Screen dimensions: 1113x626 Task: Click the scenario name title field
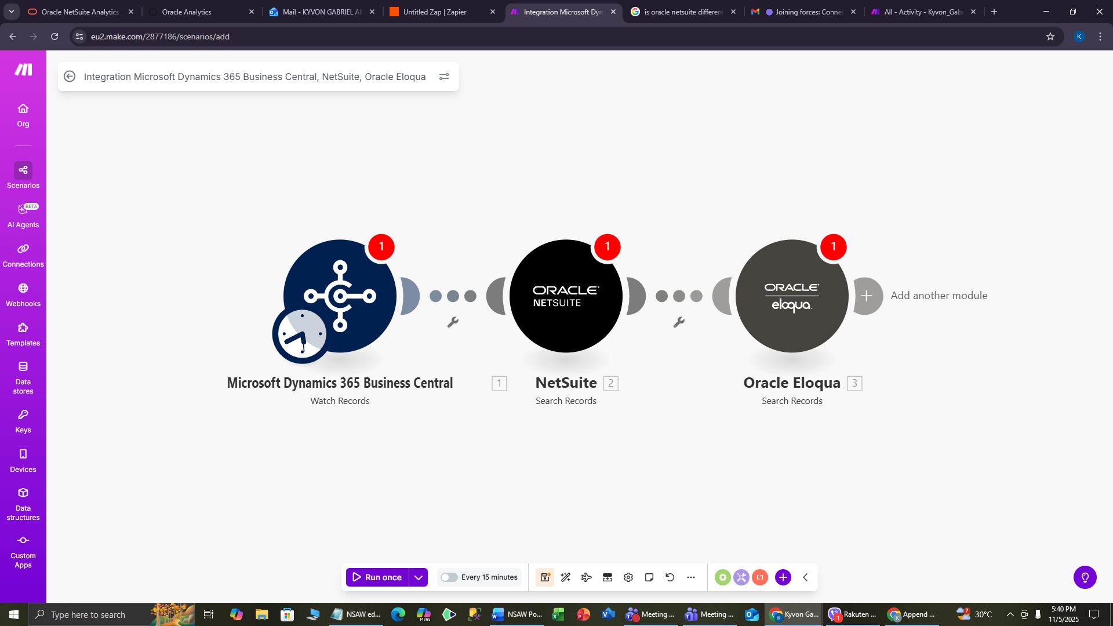(254, 77)
